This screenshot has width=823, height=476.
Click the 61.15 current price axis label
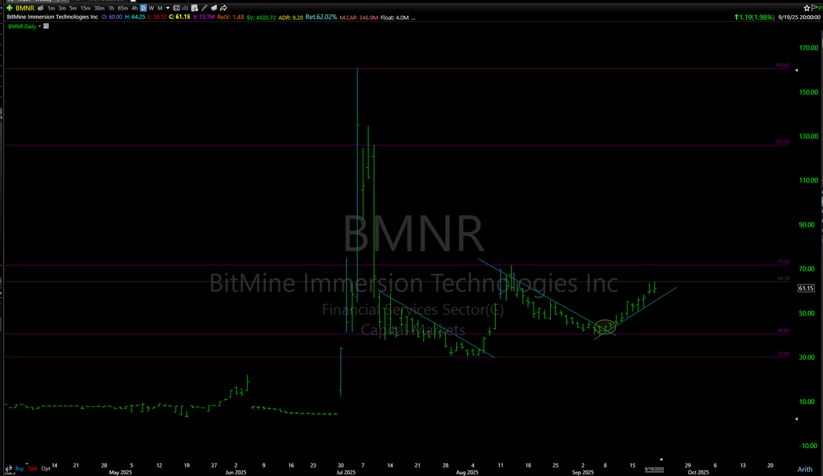pos(805,289)
